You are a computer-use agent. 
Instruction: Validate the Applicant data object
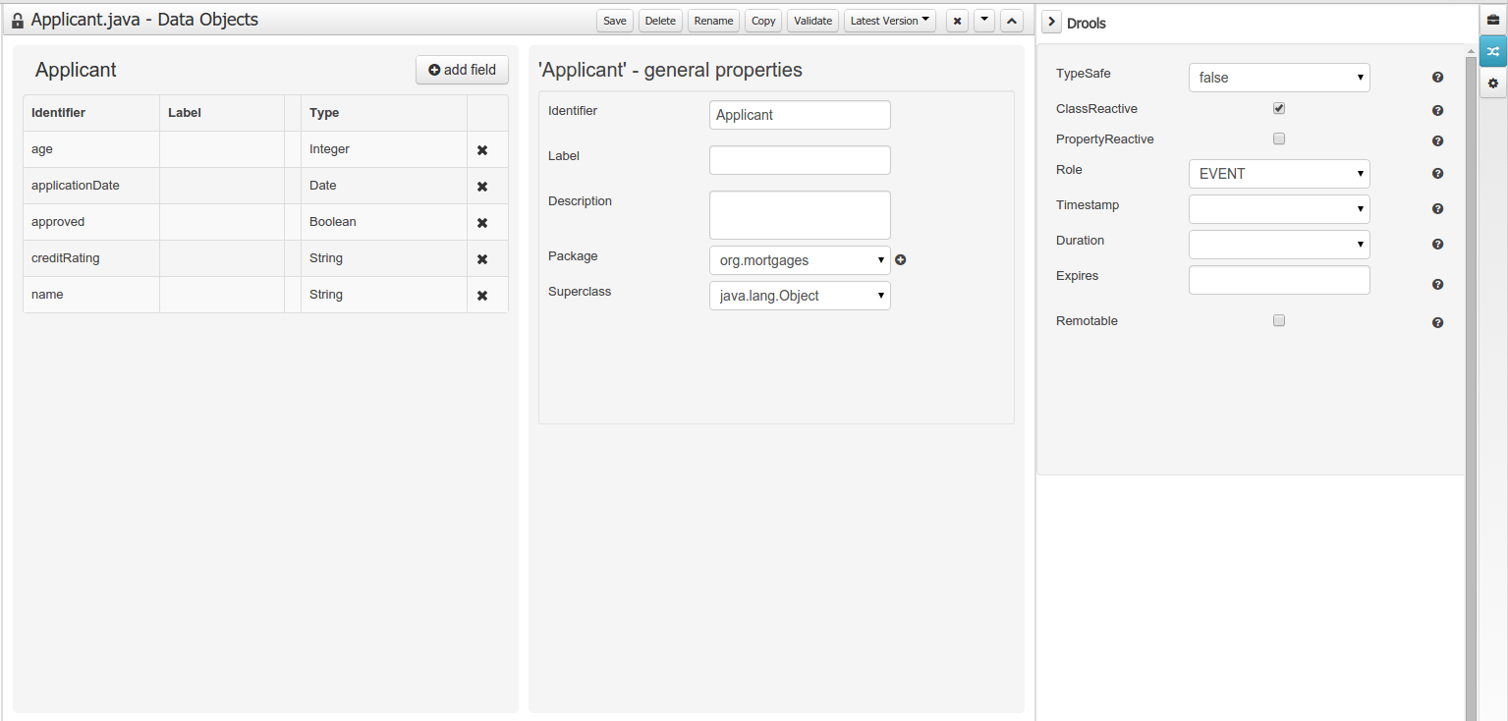[x=812, y=20]
